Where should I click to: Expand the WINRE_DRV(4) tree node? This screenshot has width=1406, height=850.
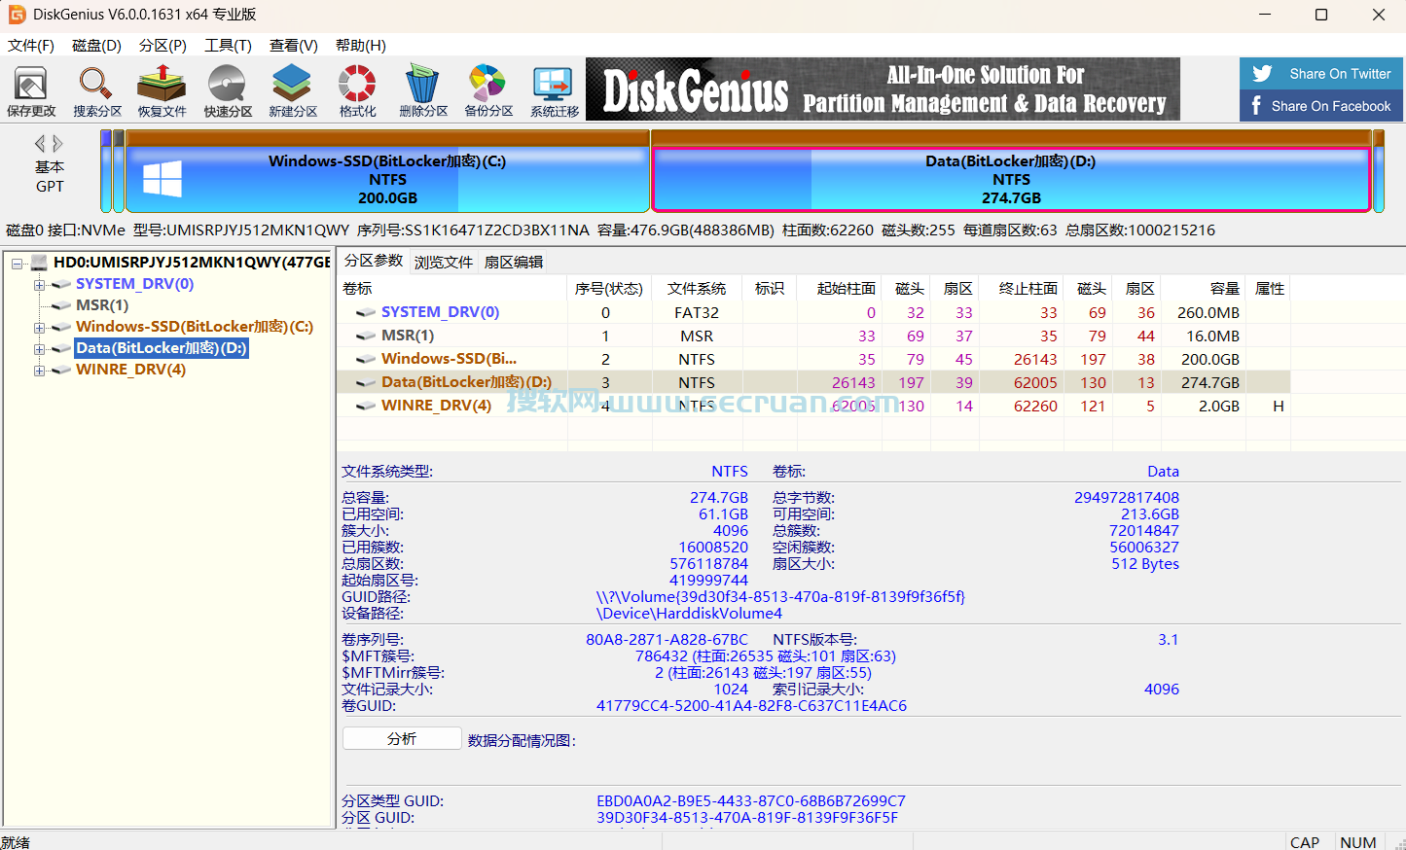pyautogui.click(x=39, y=370)
